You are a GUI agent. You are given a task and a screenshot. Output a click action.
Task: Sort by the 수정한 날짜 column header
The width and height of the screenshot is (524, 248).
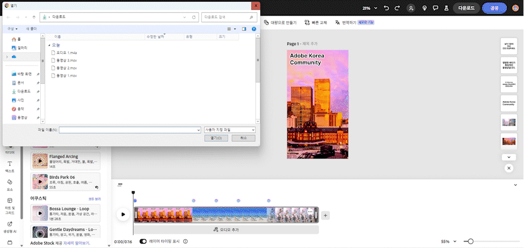[x=164, y=37]
